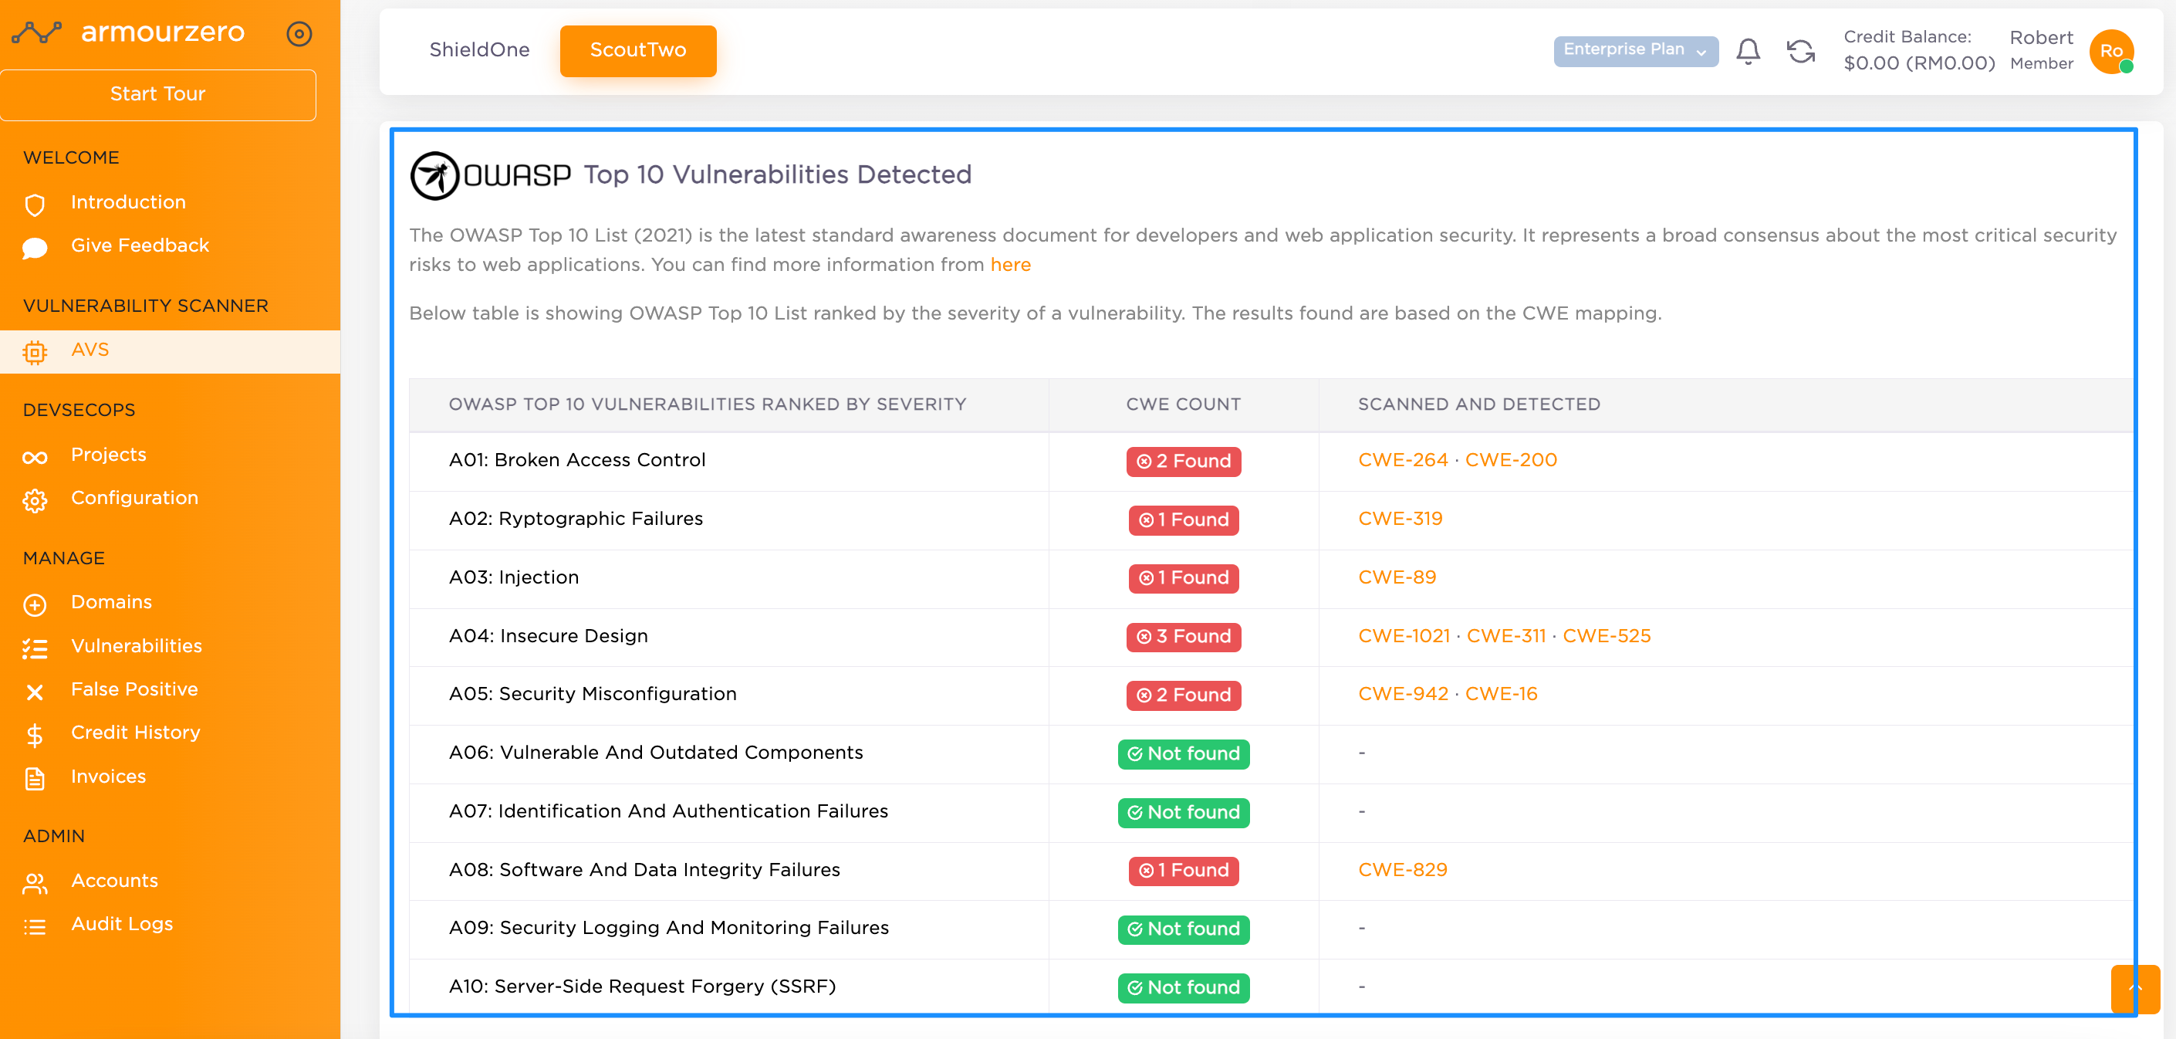The image size is (2176, 1039).
Task: Click the Invoices document icon
Action: point(35,778)
